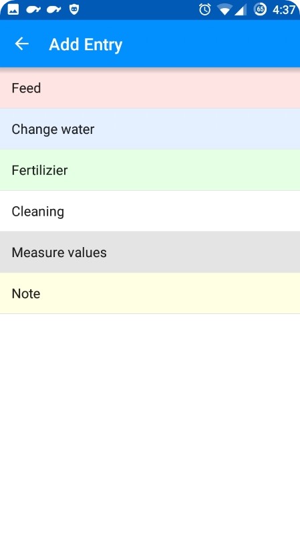
Task: Tap the alarm clock status icon
Action: 205,9
